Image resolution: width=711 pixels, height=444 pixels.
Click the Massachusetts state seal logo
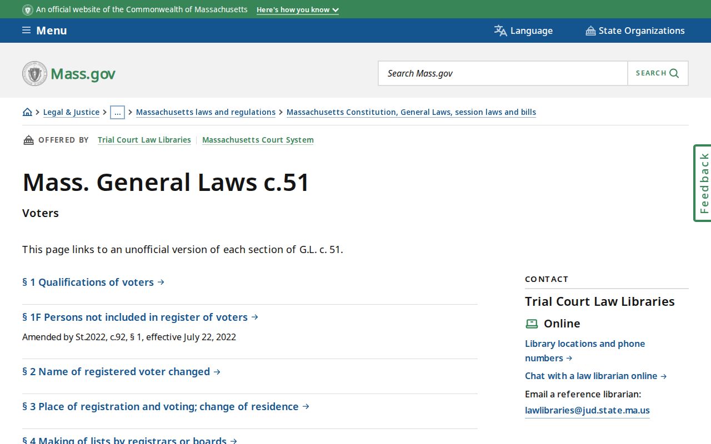click(x=34, y=73)
